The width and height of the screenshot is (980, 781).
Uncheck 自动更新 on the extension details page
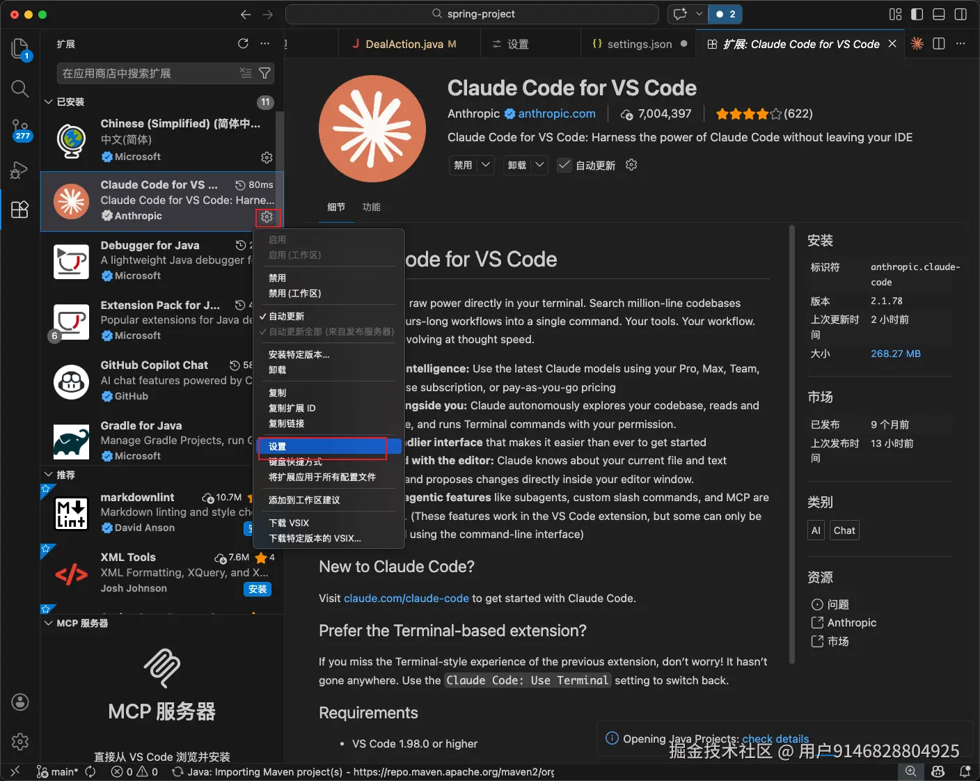tap(564, 165)
